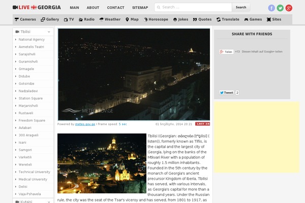
Task: Select Gotsiridze camera
Action: pos(26,84)
